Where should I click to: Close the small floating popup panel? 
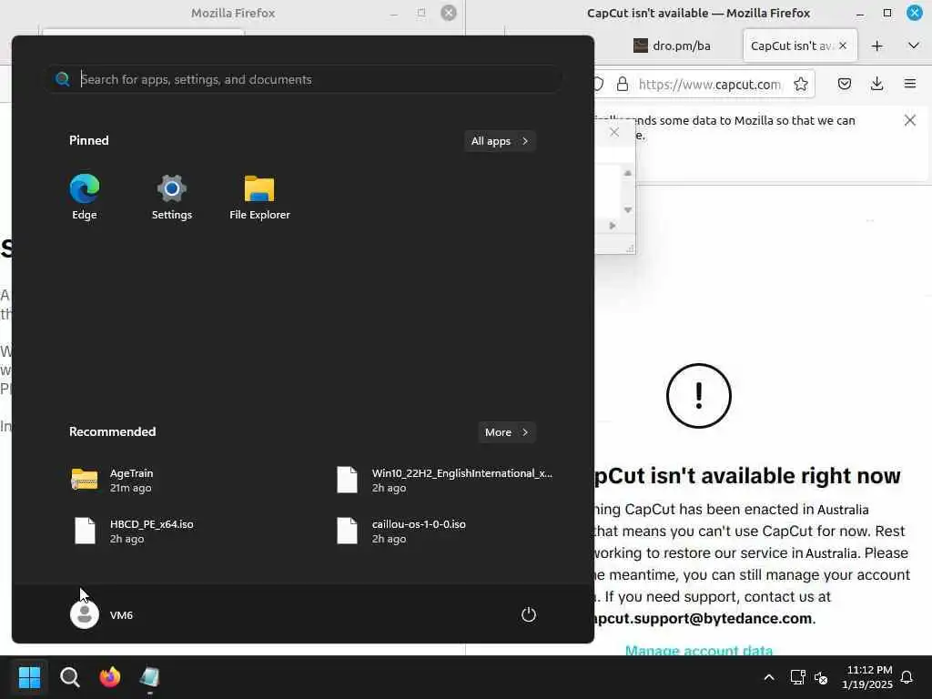point(614,133)
